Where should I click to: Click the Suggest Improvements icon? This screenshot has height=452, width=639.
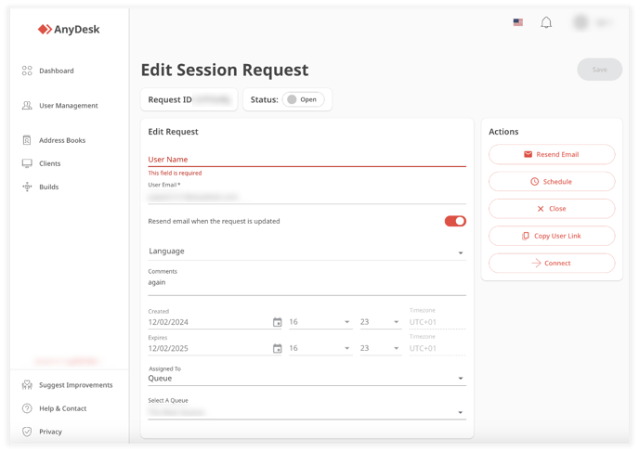point(27,385)
